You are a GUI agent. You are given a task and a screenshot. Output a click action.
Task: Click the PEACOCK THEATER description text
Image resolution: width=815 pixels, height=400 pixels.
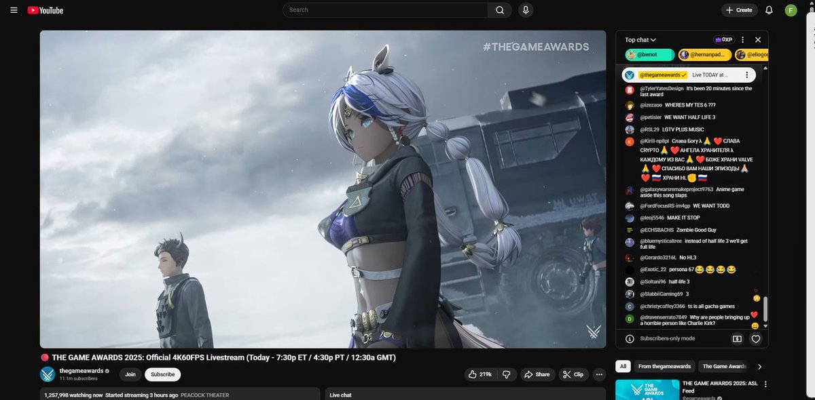click(204, 395)
